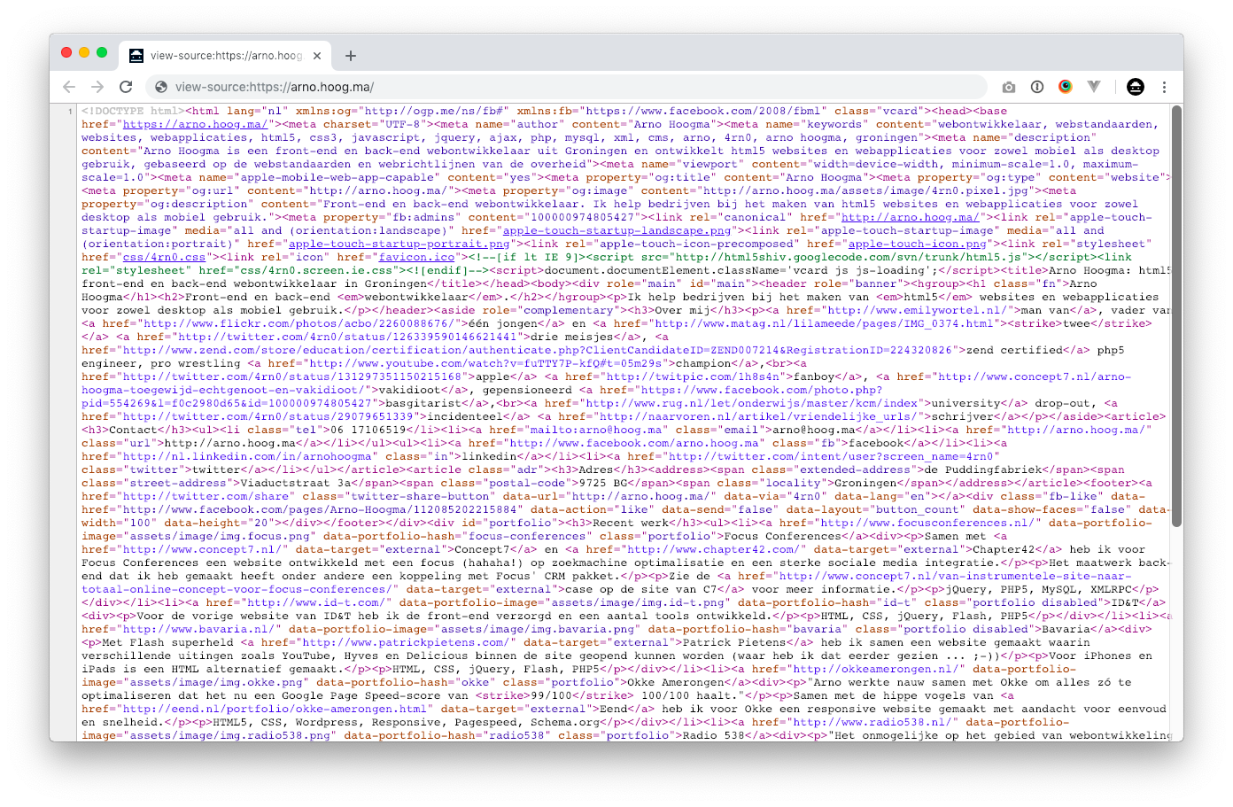
Task: Open the apple-touch-startup-landscape.png link
Action: tap(617, 231)
